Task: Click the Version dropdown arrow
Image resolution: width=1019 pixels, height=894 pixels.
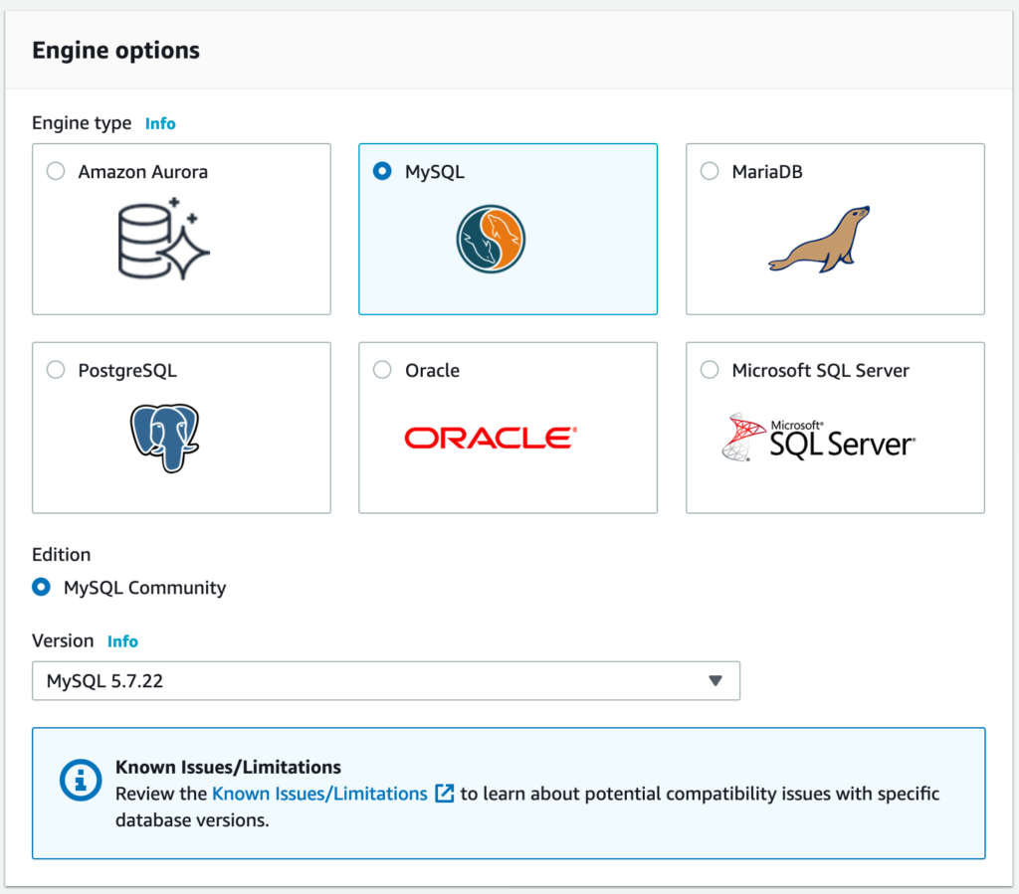Action: pyautogui.click(x=715, y=680)
